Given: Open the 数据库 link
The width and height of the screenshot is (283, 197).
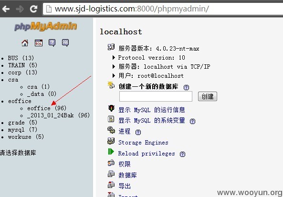Looking at the screenshot, I should point(127,175).
